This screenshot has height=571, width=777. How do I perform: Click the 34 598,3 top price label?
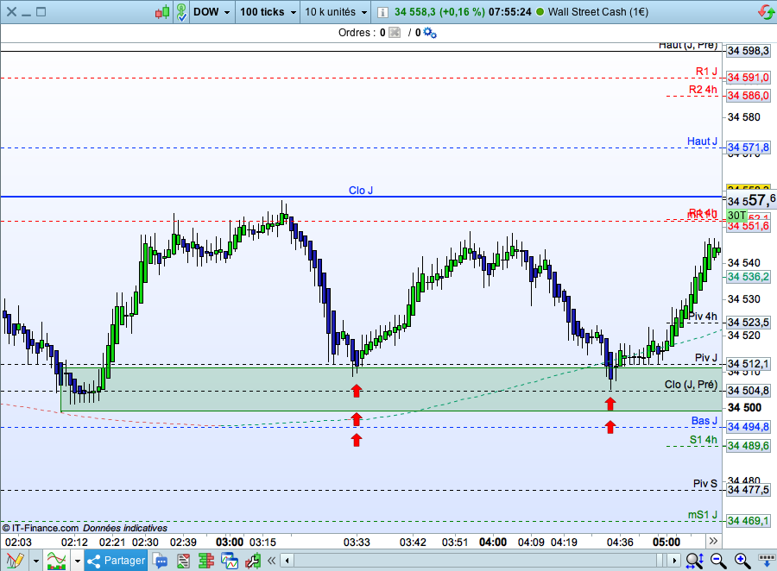(749, 51)
